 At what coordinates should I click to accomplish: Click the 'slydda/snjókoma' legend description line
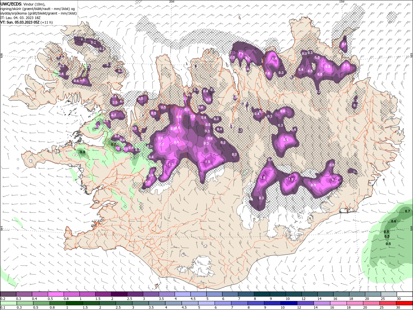click(38, 13)
